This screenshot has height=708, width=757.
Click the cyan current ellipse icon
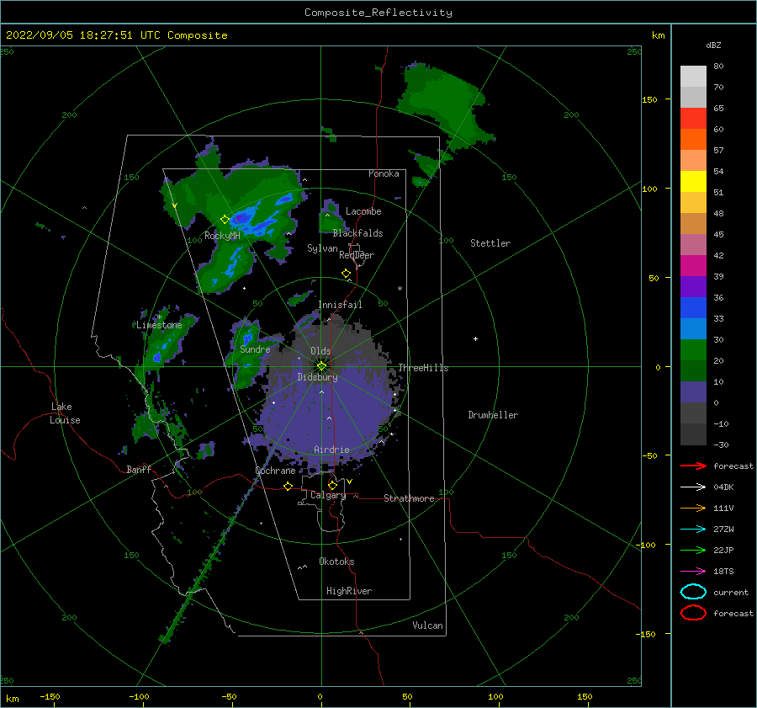point(693,592)
